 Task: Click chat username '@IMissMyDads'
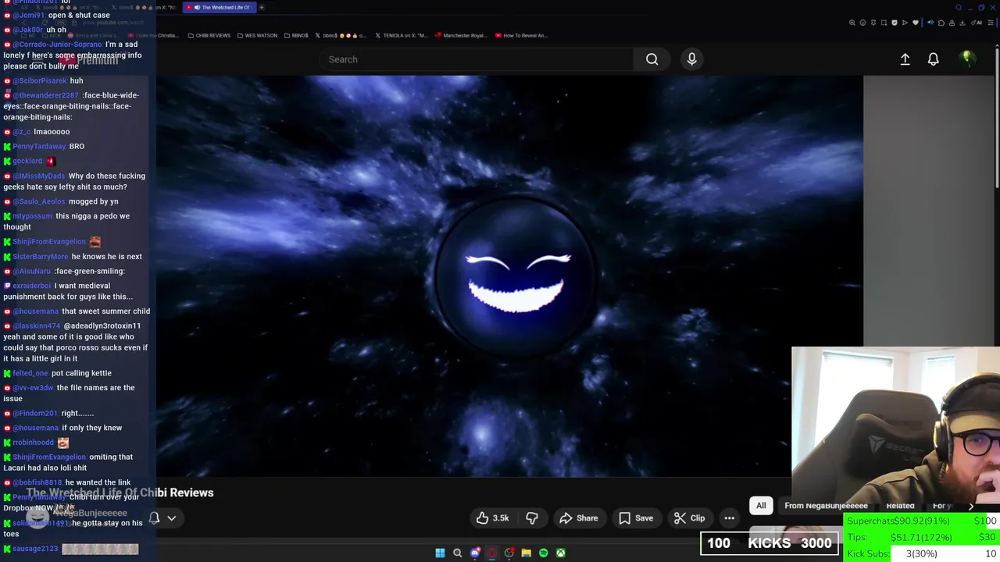tap(39, 176)
